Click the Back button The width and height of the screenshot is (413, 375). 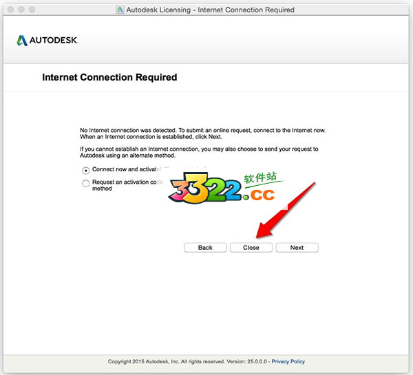(x=205, y=248)
